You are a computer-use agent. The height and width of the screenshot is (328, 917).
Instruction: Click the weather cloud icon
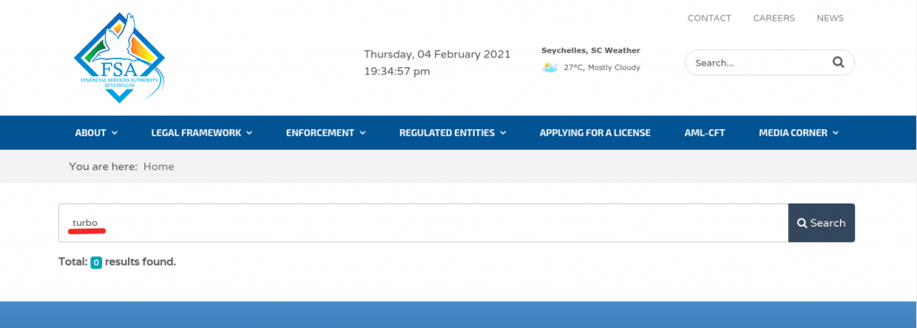coord(550,67)
